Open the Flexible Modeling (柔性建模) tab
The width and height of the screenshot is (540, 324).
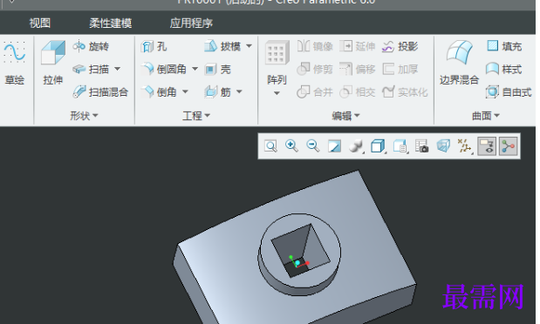[x=110, y=23]
